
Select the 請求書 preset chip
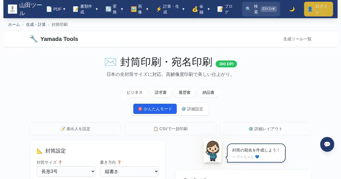161,92
